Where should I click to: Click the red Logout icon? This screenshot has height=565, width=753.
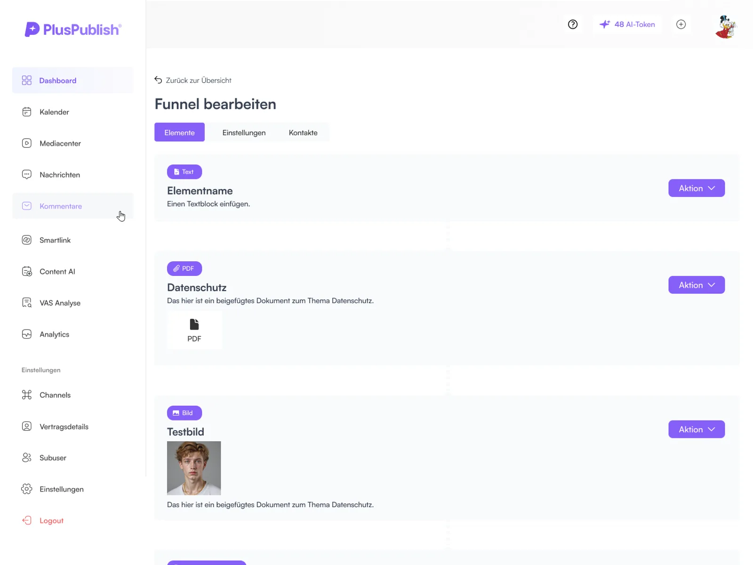click(27, 521)
